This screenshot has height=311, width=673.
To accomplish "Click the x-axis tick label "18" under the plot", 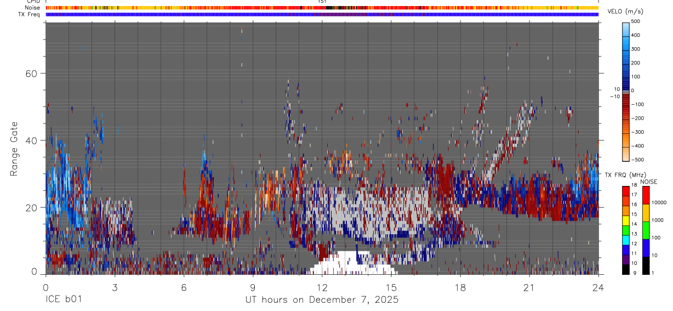I will pos(460,287).
